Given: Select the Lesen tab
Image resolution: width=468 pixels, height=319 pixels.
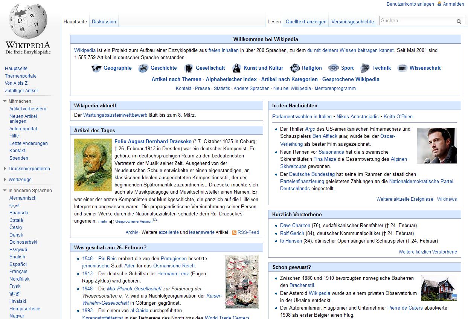Looking at the screenshot, I should (274, 21).
